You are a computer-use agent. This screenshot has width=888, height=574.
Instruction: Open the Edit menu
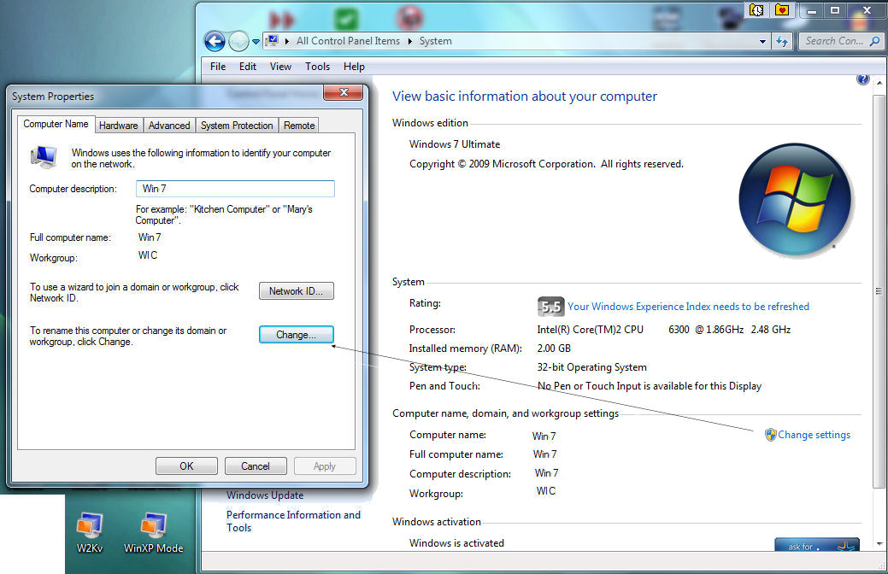(x=248, y=67)
